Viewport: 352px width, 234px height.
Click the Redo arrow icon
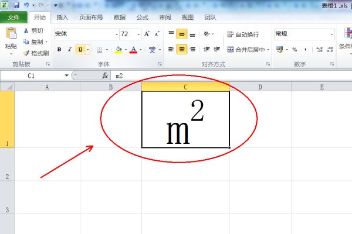(40, 5)
